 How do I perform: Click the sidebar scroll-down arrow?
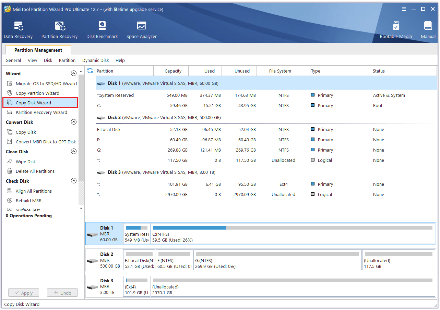point(81,208)
